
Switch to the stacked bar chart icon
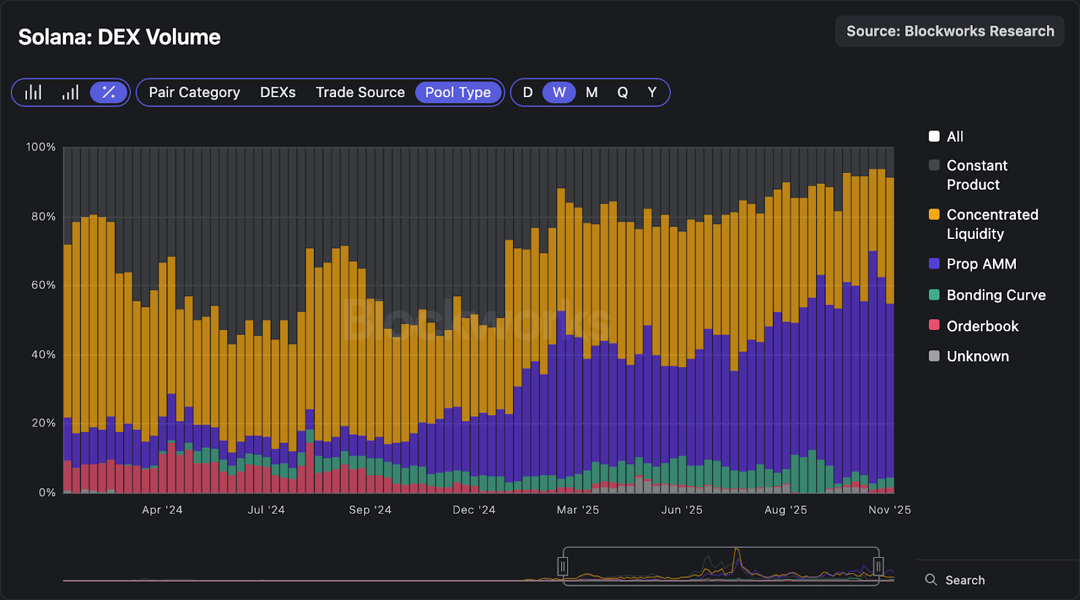(x=70, y=92)
